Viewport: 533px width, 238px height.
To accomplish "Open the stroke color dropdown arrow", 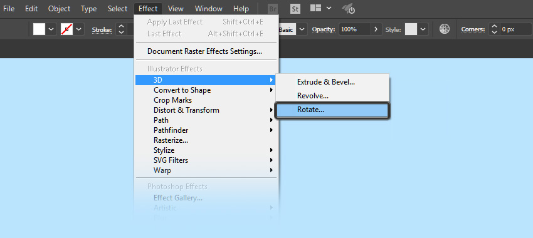I will [x=79, y=29].
